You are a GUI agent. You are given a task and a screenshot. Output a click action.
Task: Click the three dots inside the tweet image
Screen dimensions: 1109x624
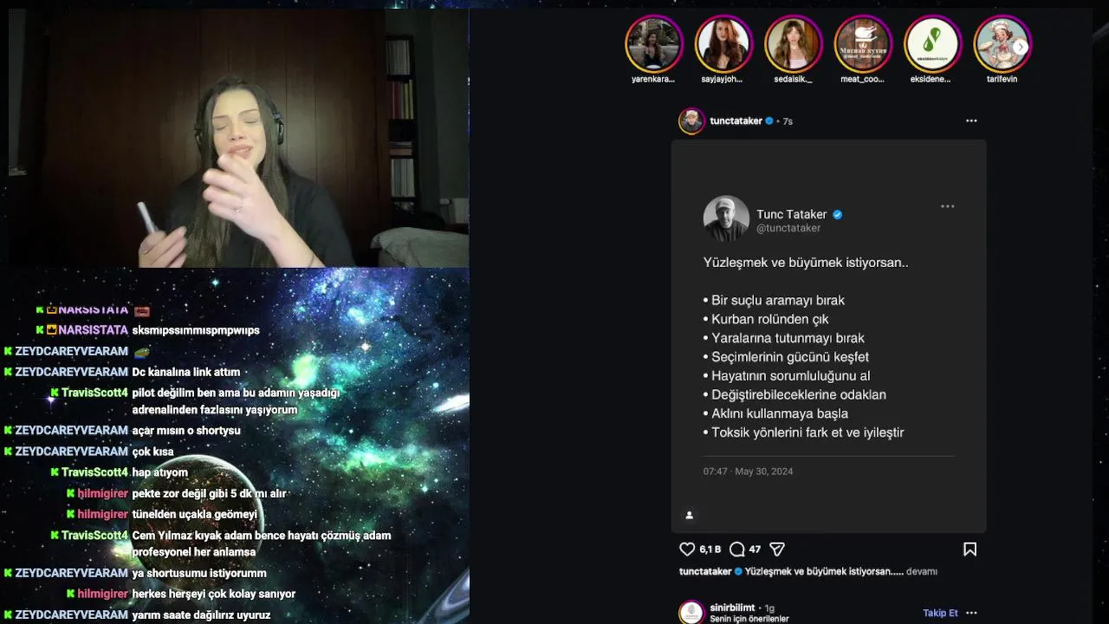coord(947,206)
